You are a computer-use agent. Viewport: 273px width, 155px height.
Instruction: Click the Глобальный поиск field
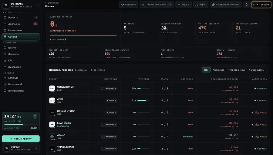pos(157,5)
